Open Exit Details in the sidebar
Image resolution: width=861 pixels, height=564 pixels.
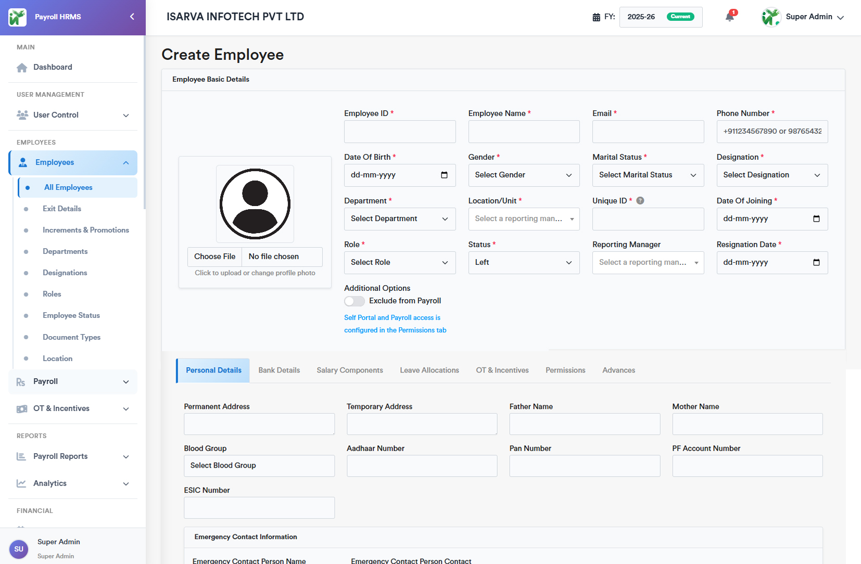[62, 209]
